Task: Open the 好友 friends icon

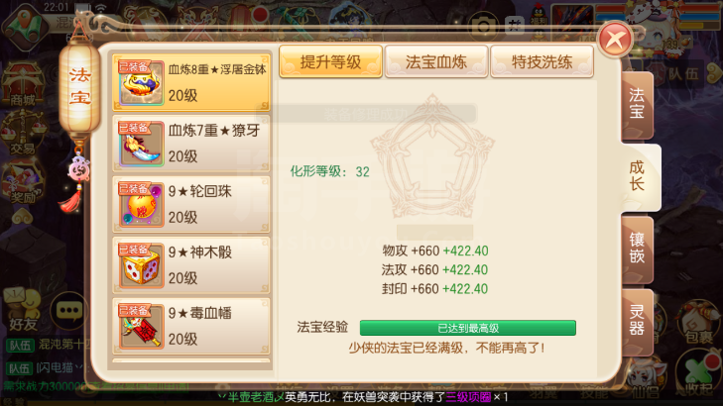Action: (22, 309)
